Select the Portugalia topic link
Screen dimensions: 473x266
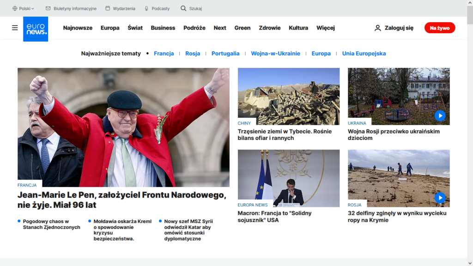point(225,54)
